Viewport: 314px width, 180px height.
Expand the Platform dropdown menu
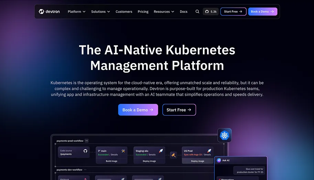(x=76, y=12)
